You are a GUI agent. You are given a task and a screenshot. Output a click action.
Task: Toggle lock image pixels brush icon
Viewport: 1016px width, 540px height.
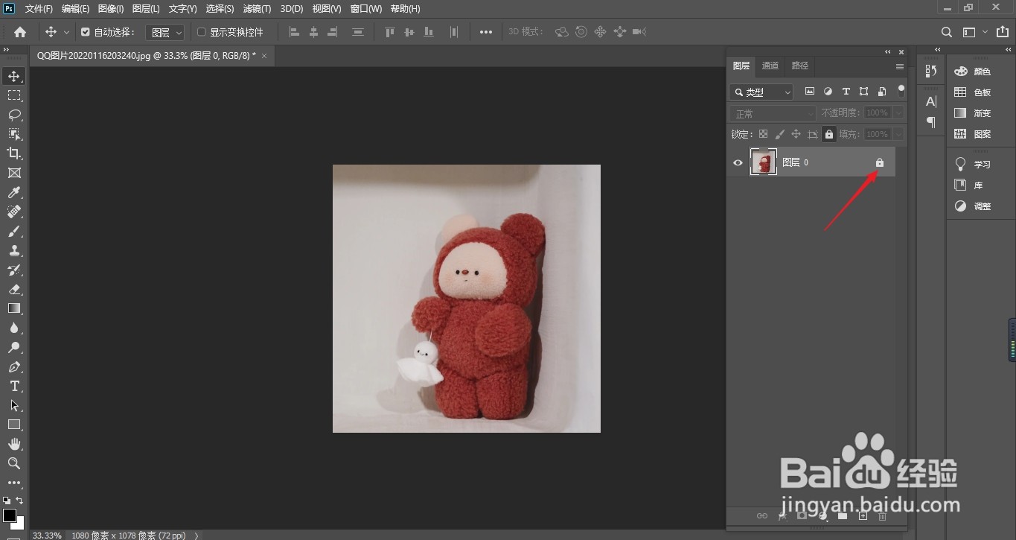click(x=779, y=134)
